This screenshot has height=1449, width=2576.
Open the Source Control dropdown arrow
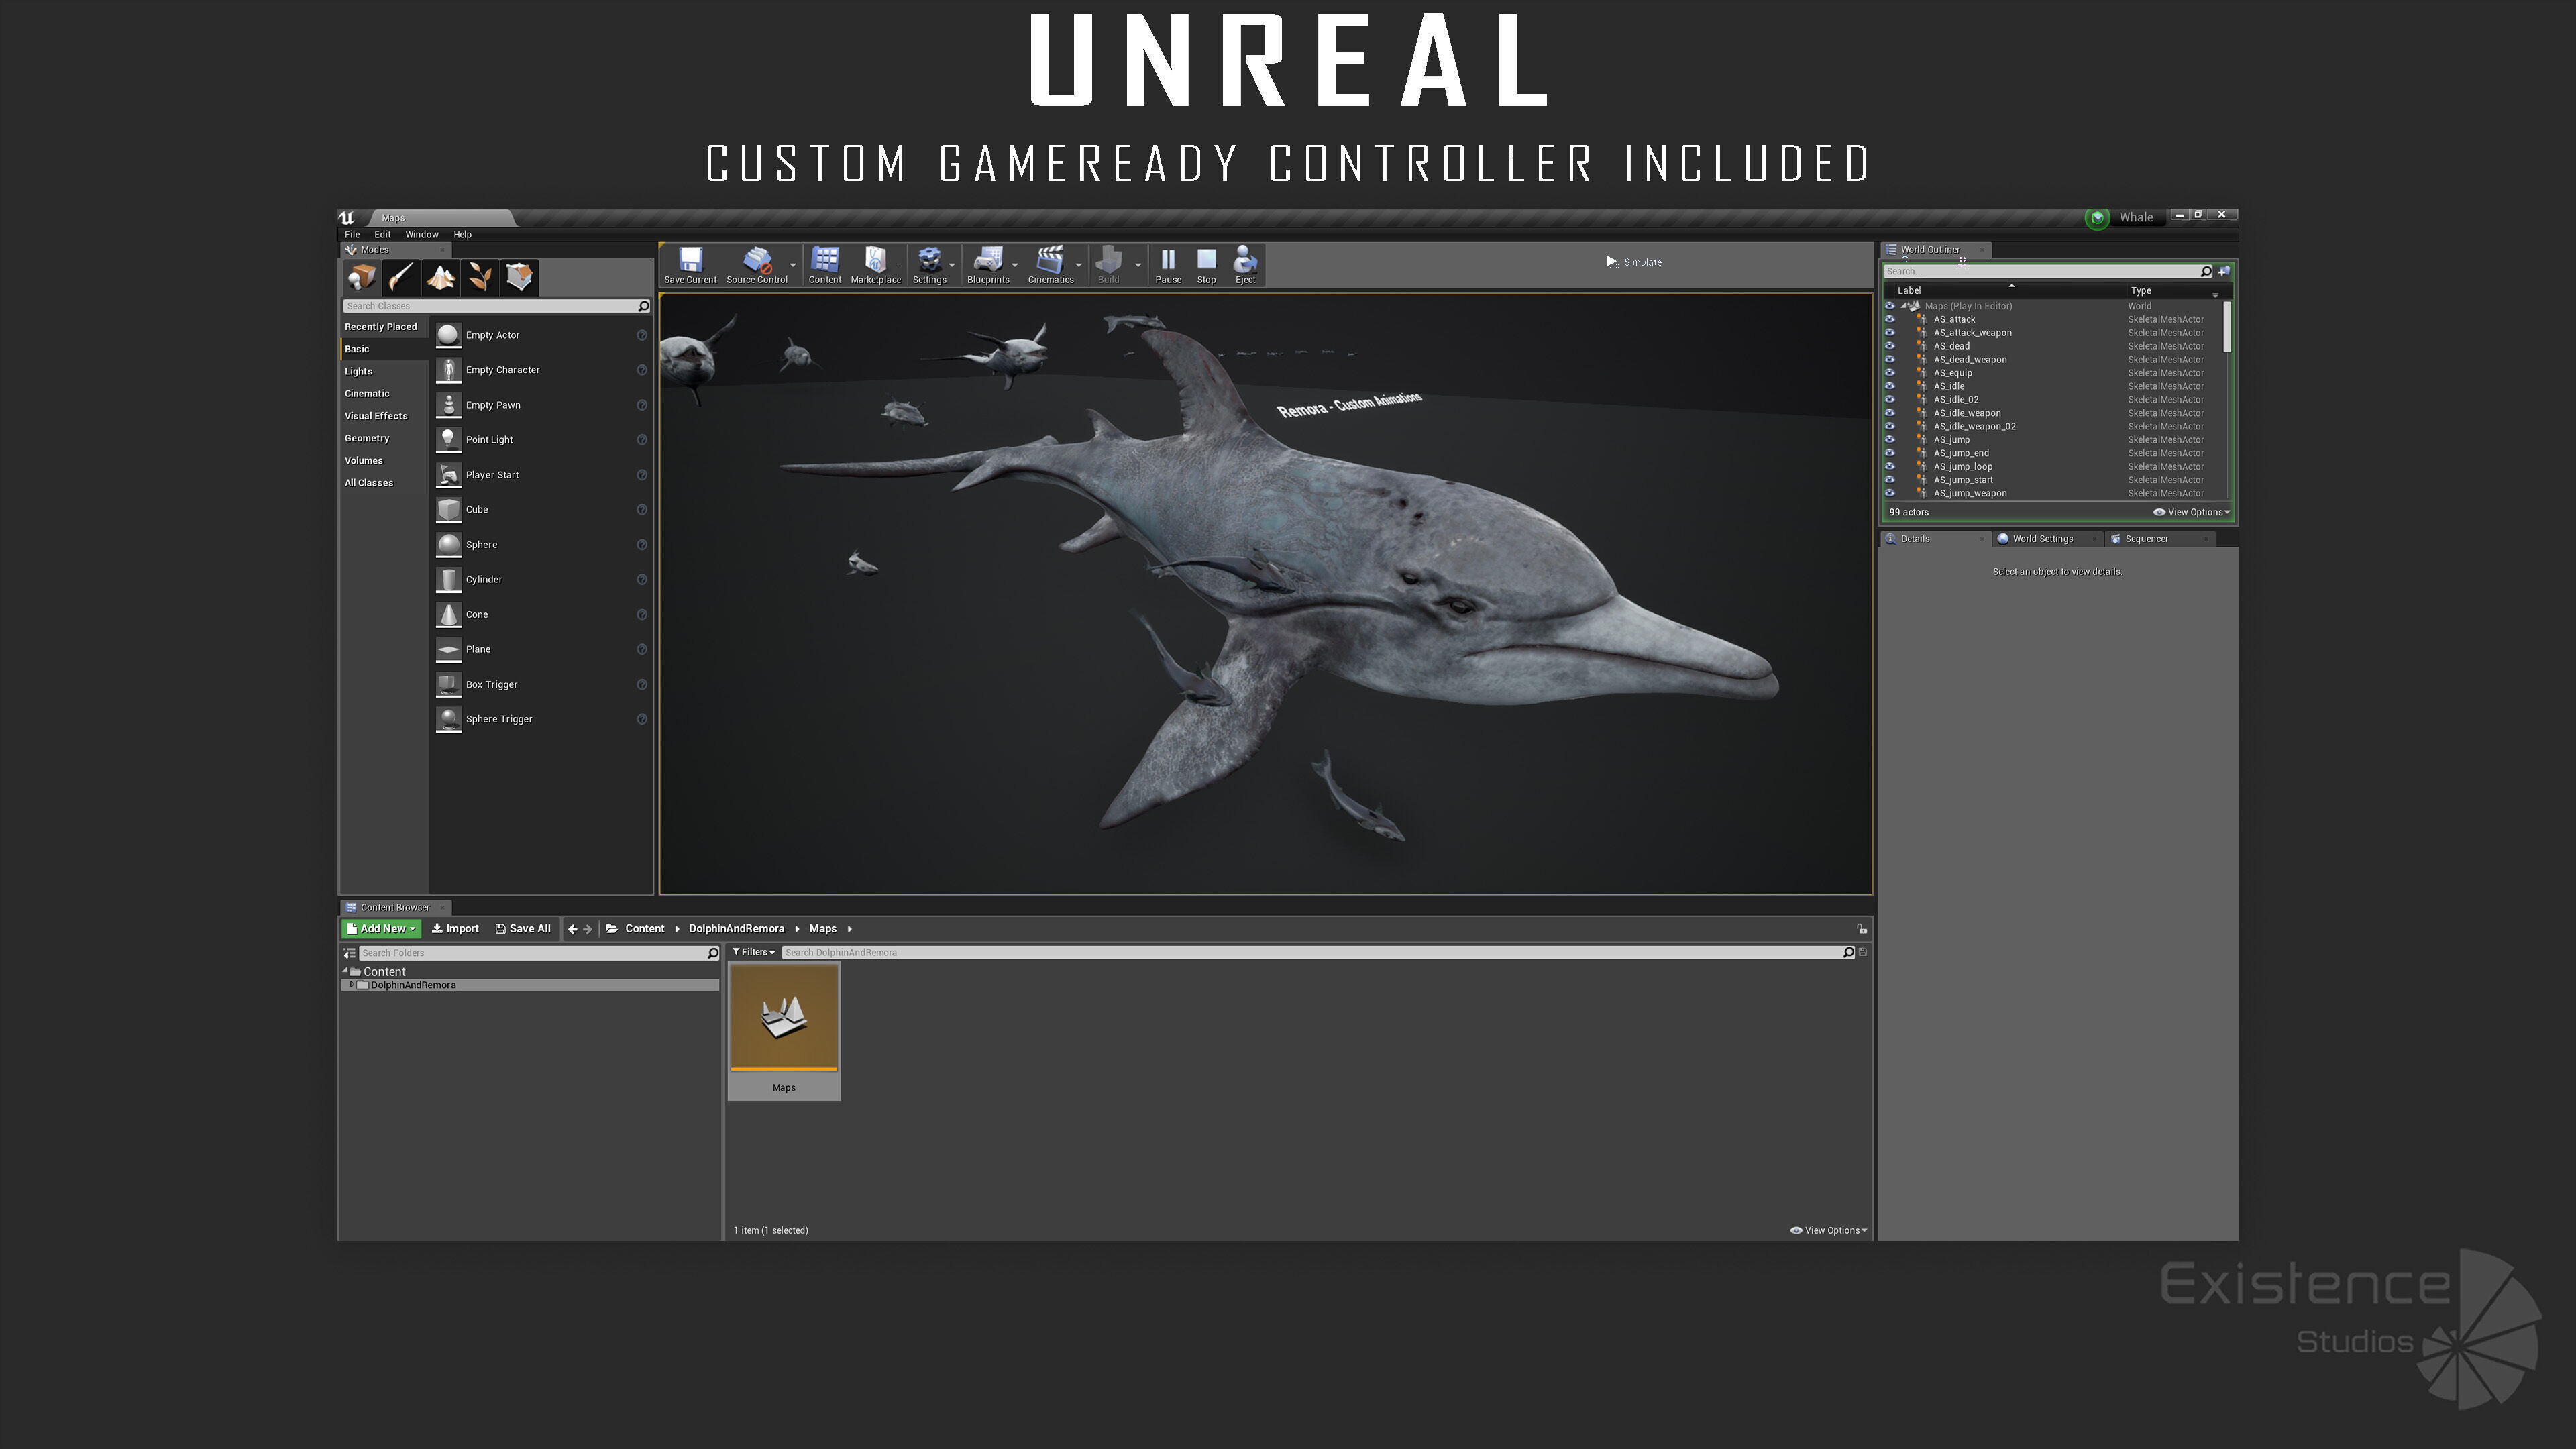(794, 265)
